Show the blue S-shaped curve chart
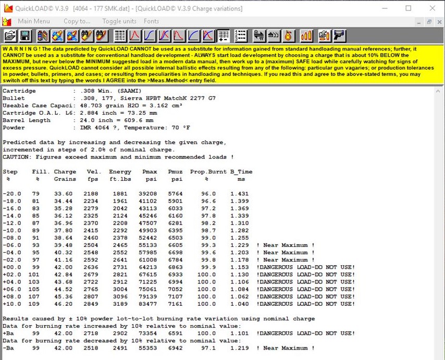Image resolution: width=445 pixels, height=360 pixels. [x=150, y=36]
